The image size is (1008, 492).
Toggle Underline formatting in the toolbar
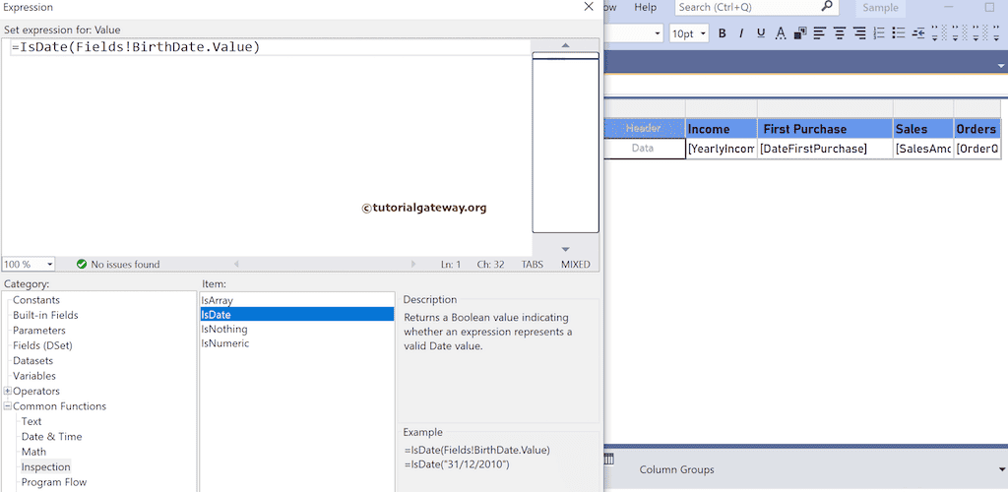tap(761, 33)
